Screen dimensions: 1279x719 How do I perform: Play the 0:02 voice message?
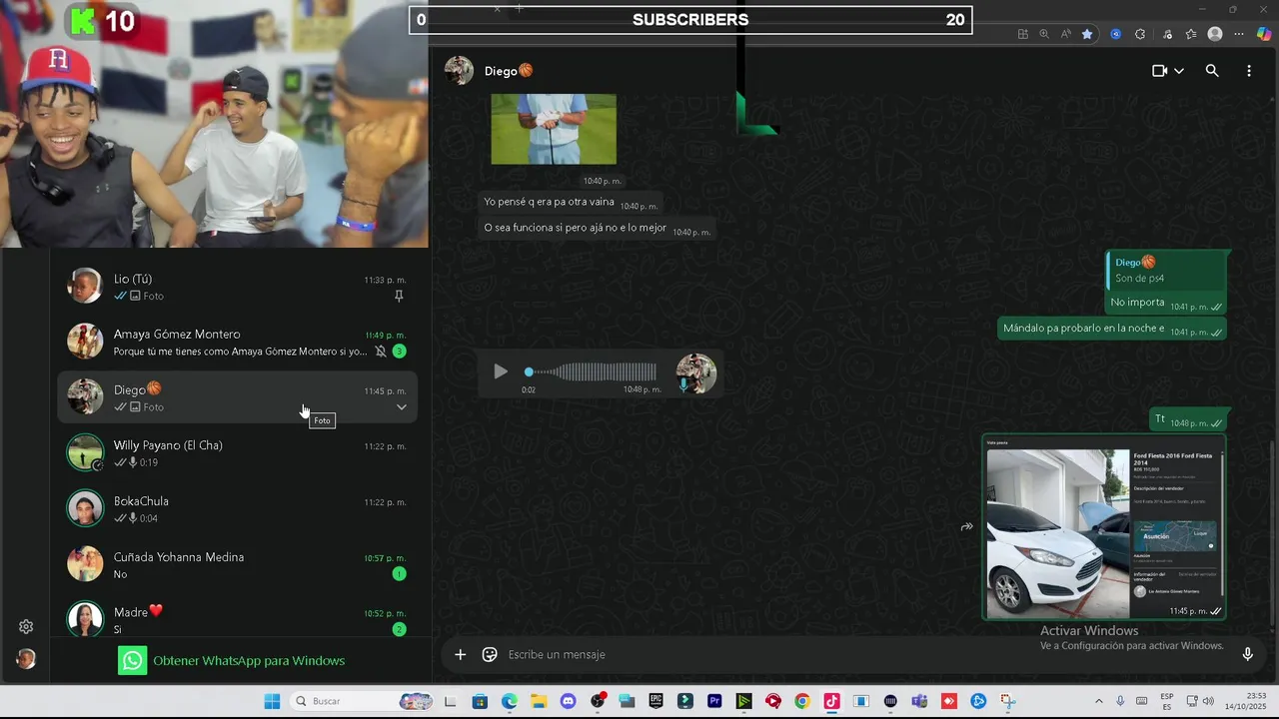501,371
